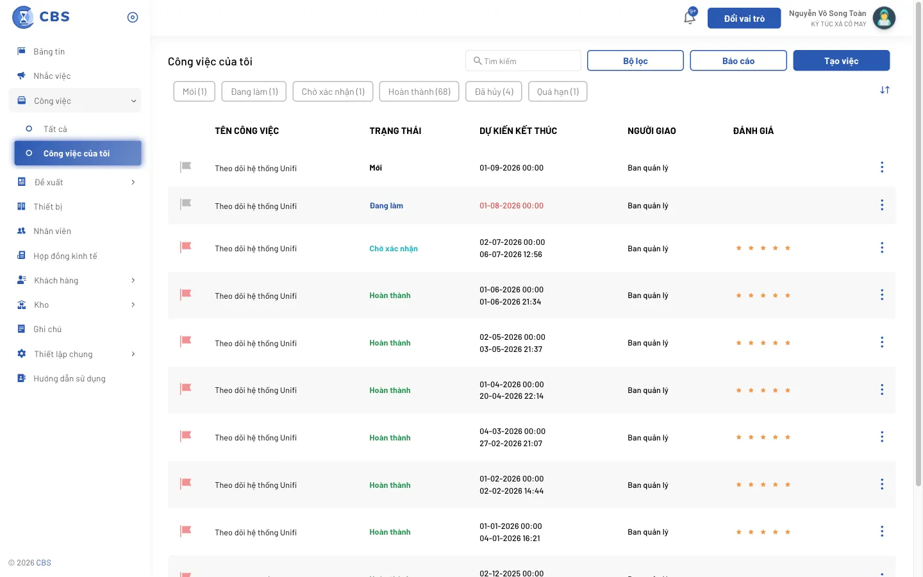
Task: Click the date 01-09-2026 00:00
Action: point(511,168)
